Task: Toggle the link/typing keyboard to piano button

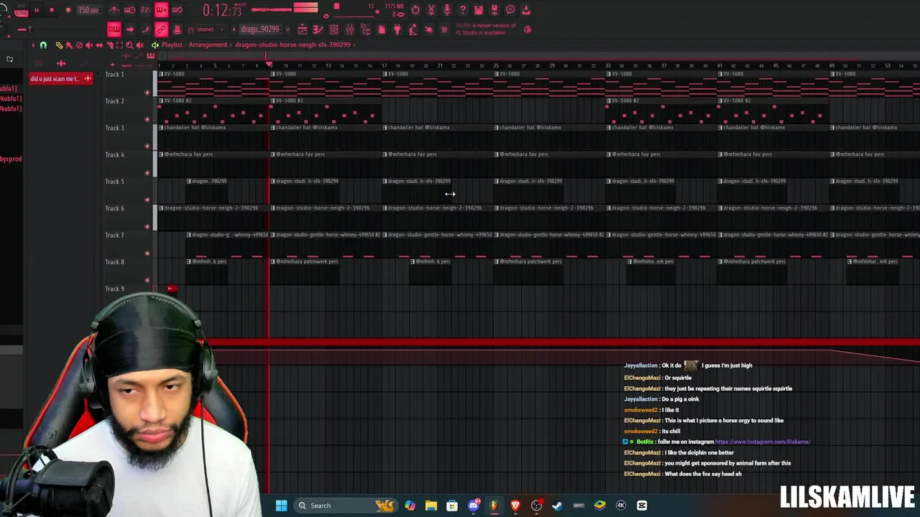Action: [161, 29]
